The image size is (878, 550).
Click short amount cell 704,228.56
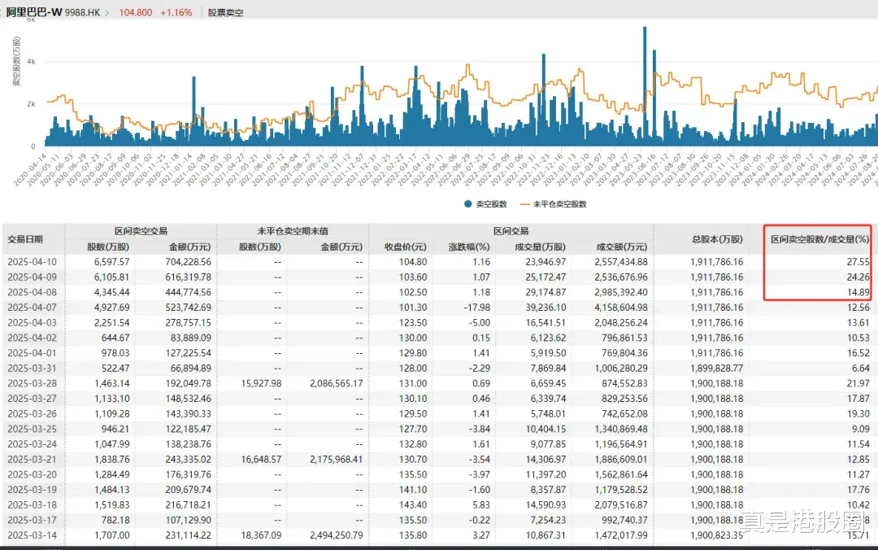coord(188,262)
